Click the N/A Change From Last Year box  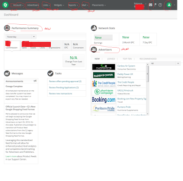click(x=74, y=60)
